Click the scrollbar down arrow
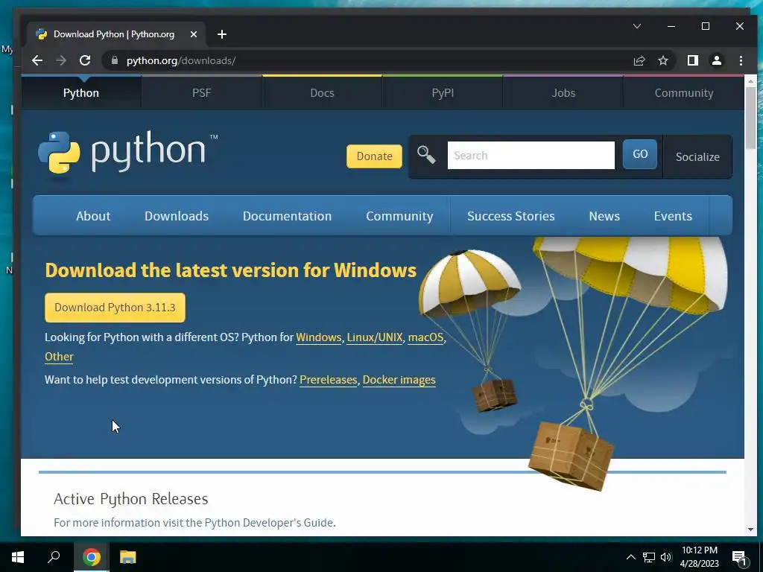763x572 pixels. coord(750,530)
